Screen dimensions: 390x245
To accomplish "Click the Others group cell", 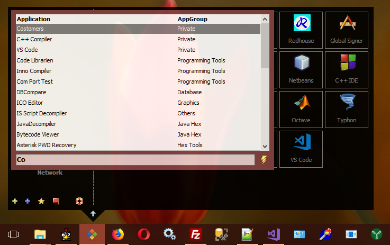I will pos(186,113).
